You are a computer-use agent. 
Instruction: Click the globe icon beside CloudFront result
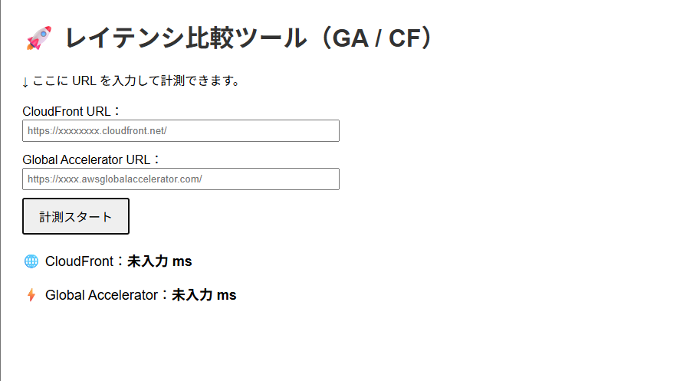[31, 261]
